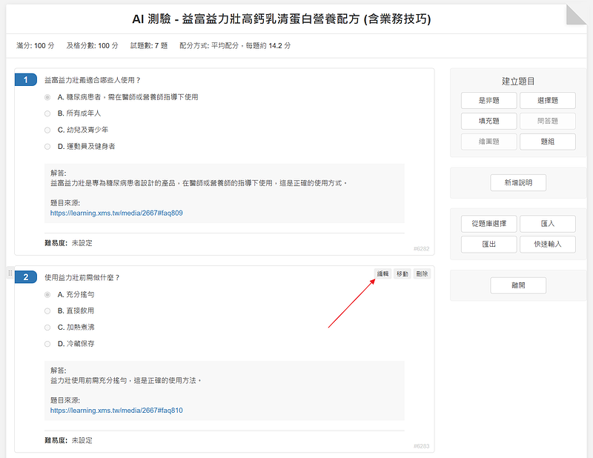Click the 編輯 button on question 2
The image size is (593, 458).
382,273
